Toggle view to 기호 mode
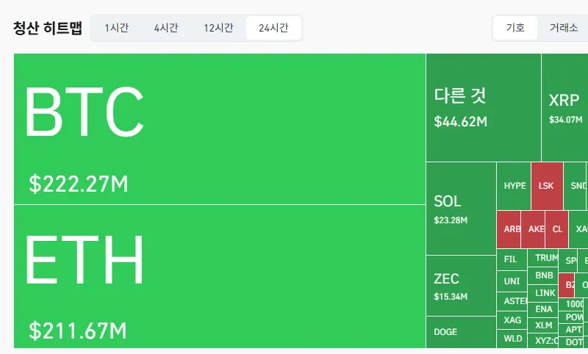The height and width of the screenshot is (354, 588). click(515, 28)
